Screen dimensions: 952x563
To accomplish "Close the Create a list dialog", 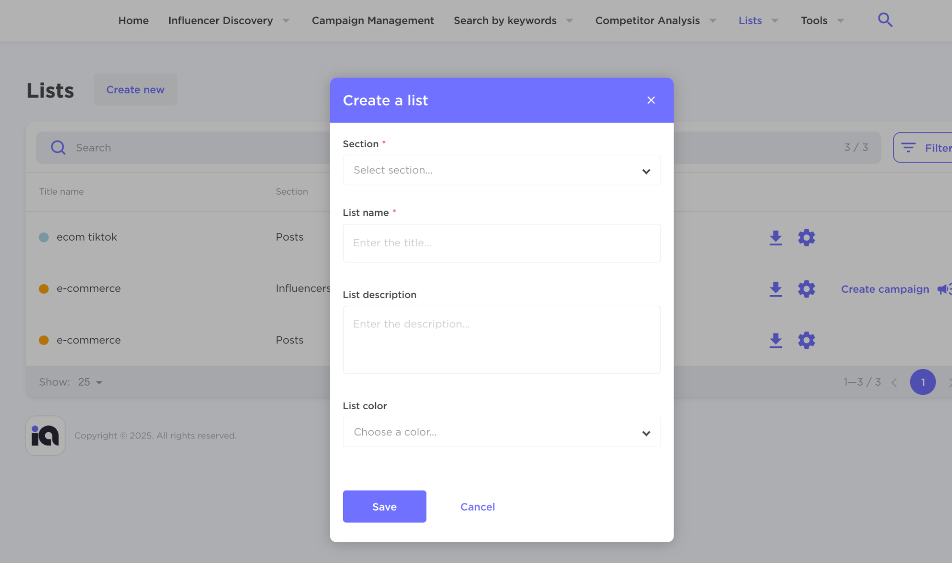I will (651, 100).
